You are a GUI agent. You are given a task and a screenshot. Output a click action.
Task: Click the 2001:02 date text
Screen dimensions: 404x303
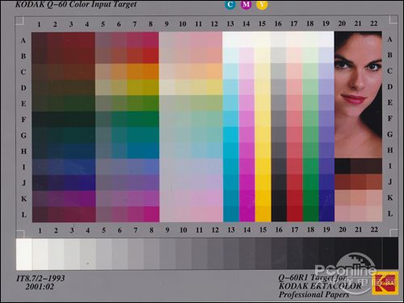(40, 287)
